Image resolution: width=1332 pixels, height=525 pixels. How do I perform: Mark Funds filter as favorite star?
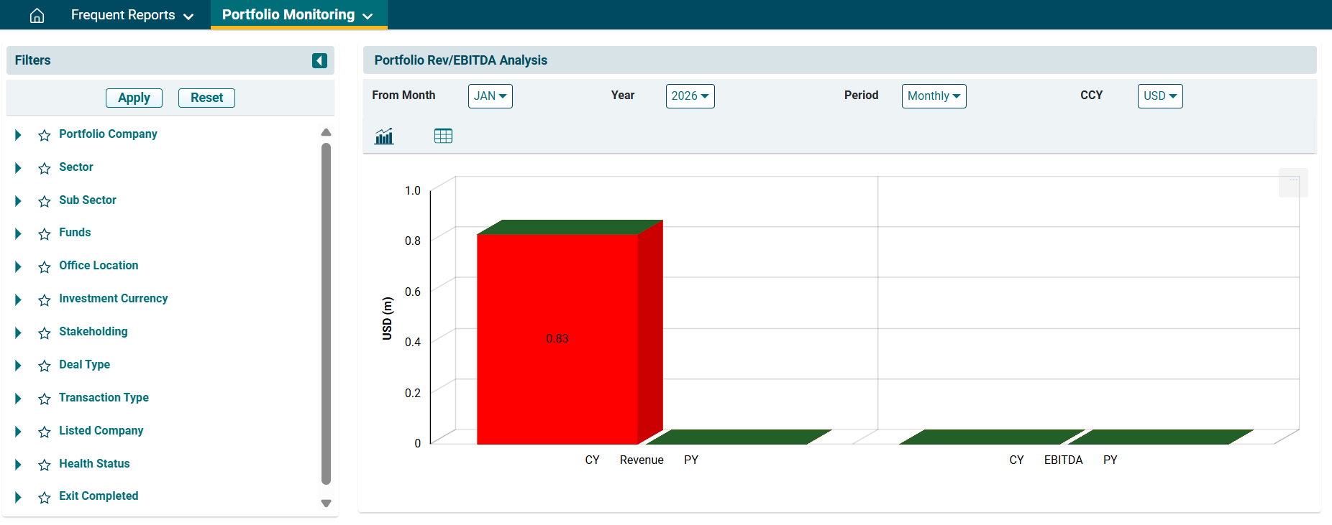coord(45,233)
